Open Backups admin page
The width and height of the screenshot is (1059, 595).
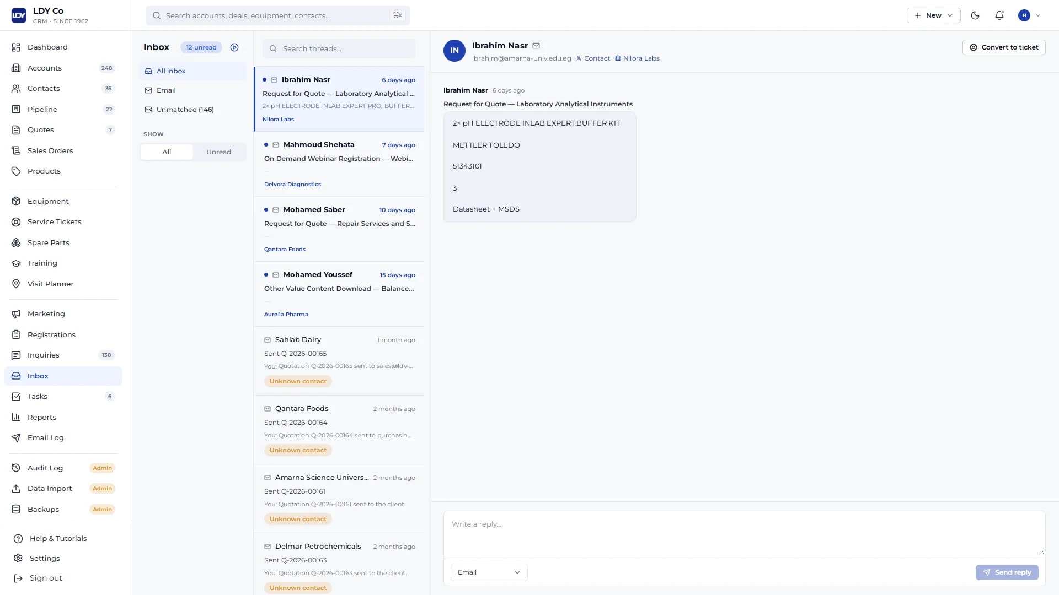[63, 510]
